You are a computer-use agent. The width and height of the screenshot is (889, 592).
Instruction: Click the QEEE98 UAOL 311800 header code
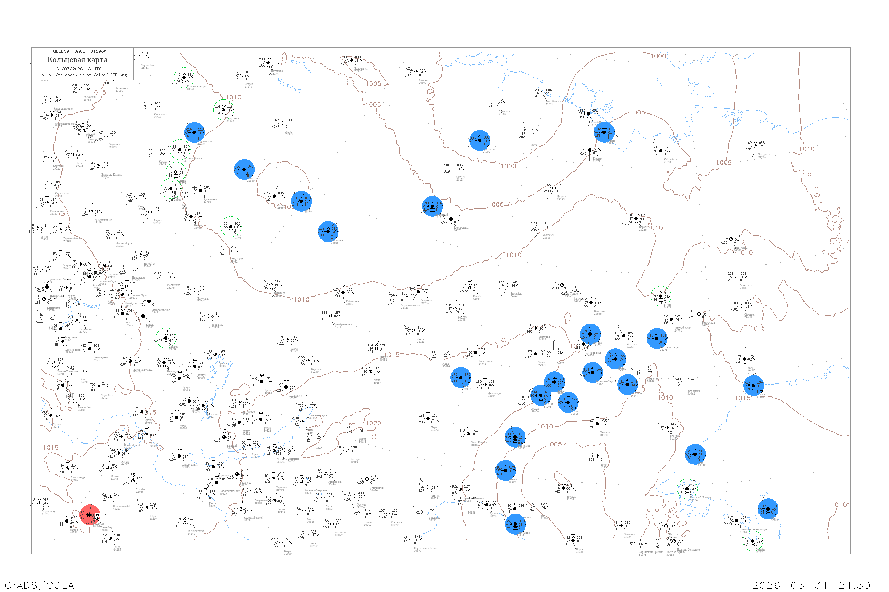(x=80, y=51)
